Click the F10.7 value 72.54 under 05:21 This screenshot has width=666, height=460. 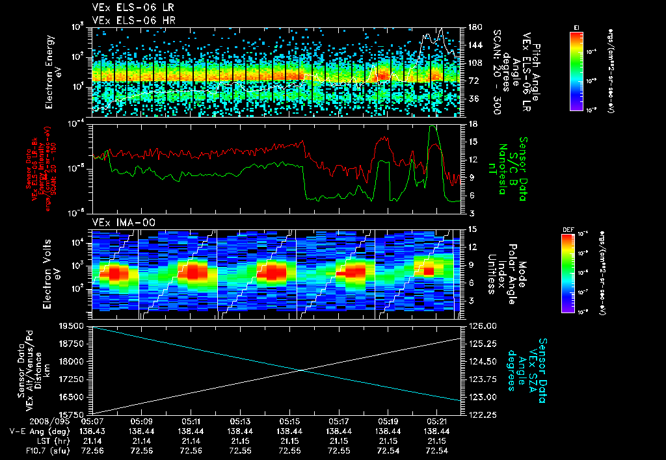click(x=437, y=451)
